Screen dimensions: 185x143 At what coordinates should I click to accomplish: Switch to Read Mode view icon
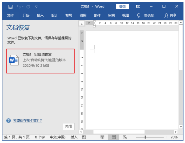(x=102, y=137)
